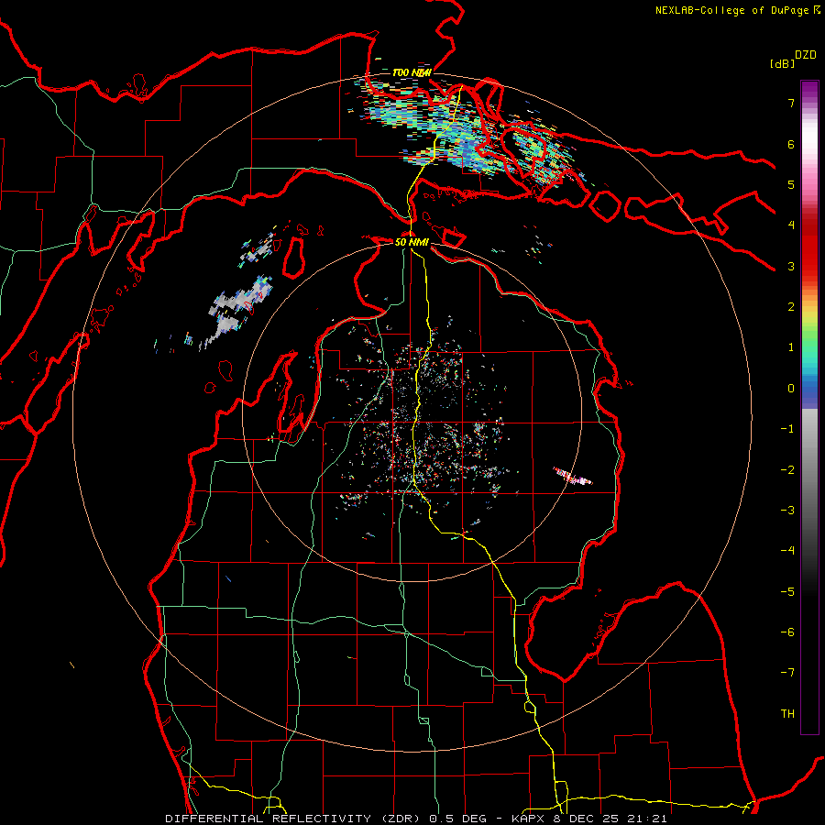
Task: Click the 50 NMI range ring label
Action: [412, 242]
